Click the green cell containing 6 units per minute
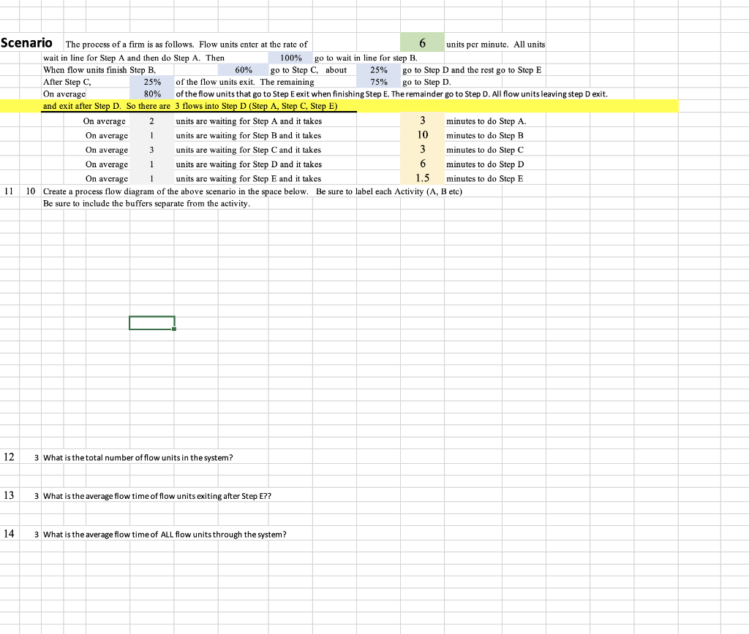749x634 pixels. click(422, 42)
